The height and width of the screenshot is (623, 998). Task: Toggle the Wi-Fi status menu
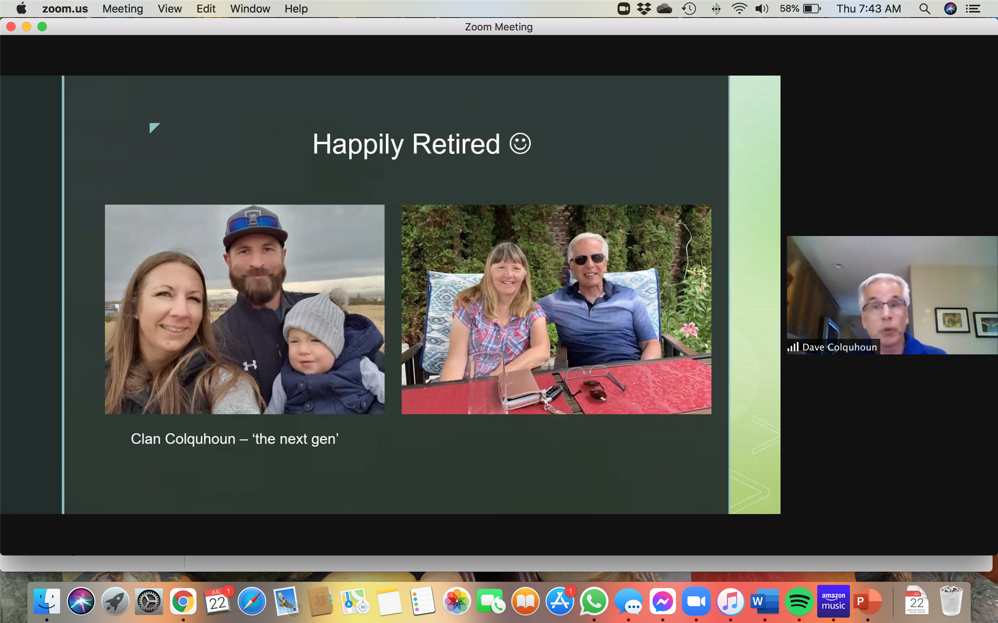point(739,9)
